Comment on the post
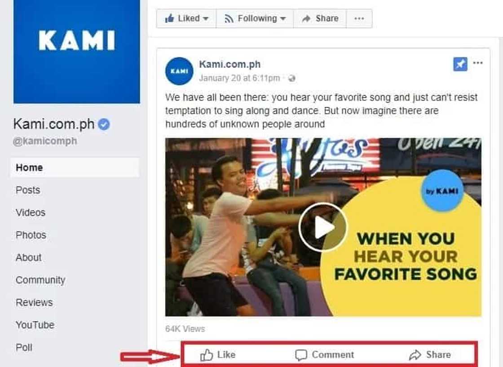 tap(324, 355)
